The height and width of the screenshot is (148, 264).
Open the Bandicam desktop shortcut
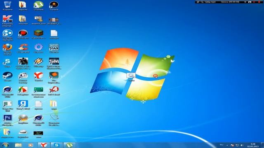point(23,34)
